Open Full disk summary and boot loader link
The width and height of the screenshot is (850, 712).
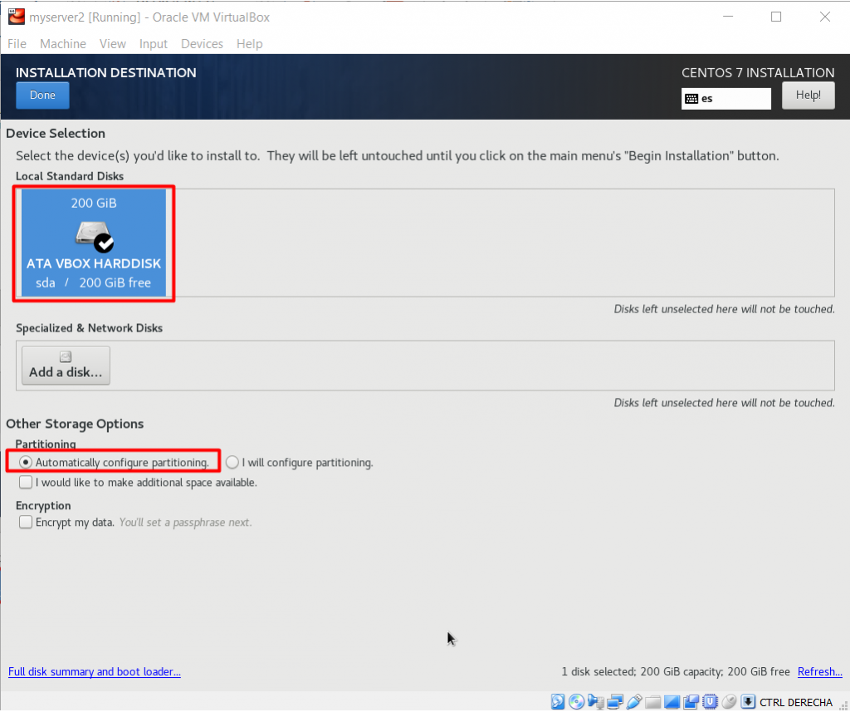[95, 672]
